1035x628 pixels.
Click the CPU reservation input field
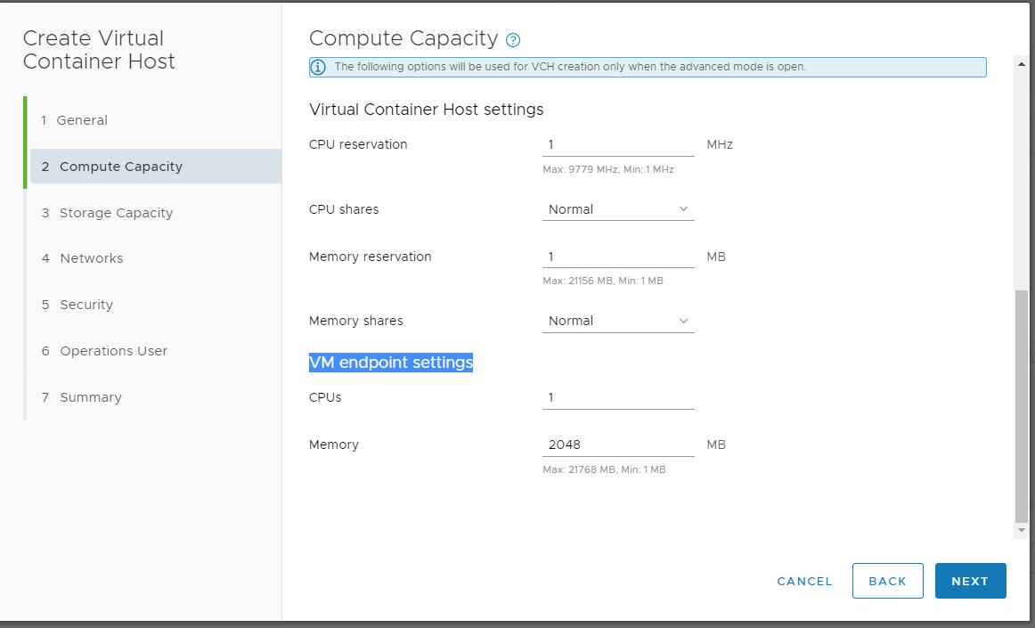[x=618, y=144]
